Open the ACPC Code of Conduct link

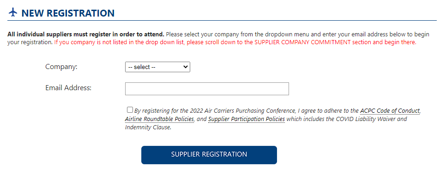coord(390,110)
